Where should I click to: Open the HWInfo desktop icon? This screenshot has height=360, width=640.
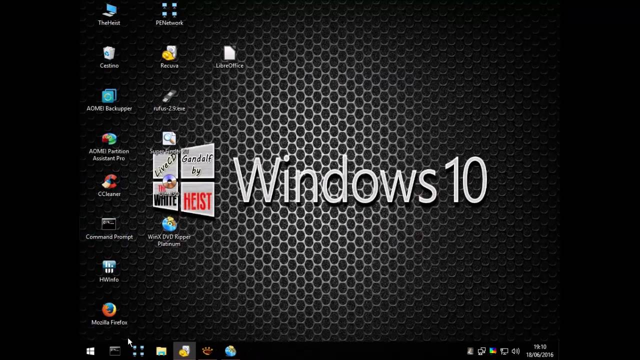coord(109,271)
